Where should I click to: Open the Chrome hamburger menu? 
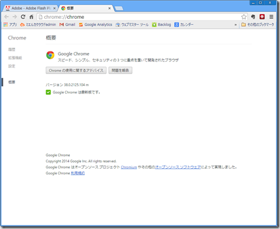point(271,16)
